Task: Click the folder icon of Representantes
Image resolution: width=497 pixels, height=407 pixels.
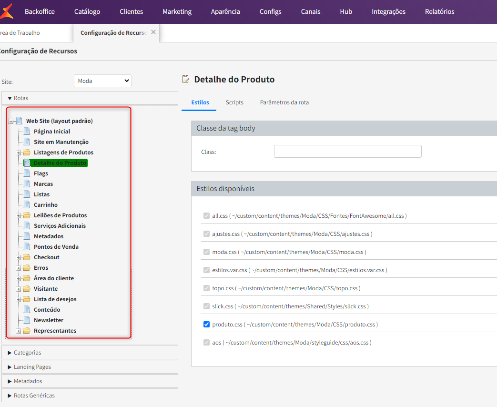Action: coord(27,330)
